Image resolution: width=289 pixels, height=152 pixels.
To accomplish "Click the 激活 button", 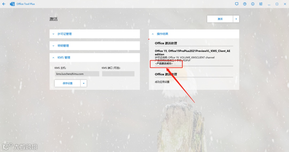I will coord(220,19).
